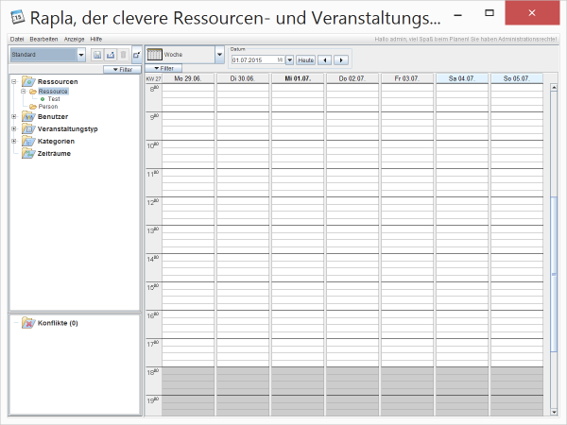Expand the Benutzer tree node
Viewport: 567px width, 425px height.
14,117
